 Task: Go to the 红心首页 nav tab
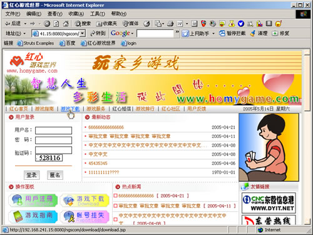pos(19,109)
